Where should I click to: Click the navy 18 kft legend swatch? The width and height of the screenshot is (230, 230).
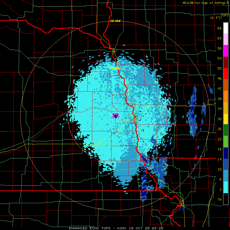(x=226, y=153)
